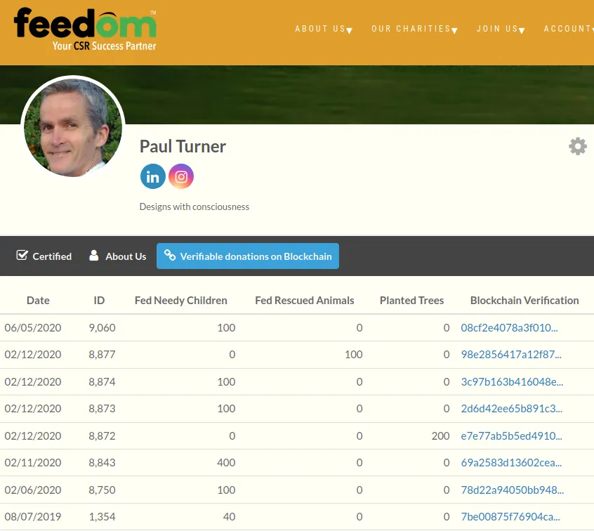Open the Account menu in header
Screen dimensions: 594x531
point(569,29)
